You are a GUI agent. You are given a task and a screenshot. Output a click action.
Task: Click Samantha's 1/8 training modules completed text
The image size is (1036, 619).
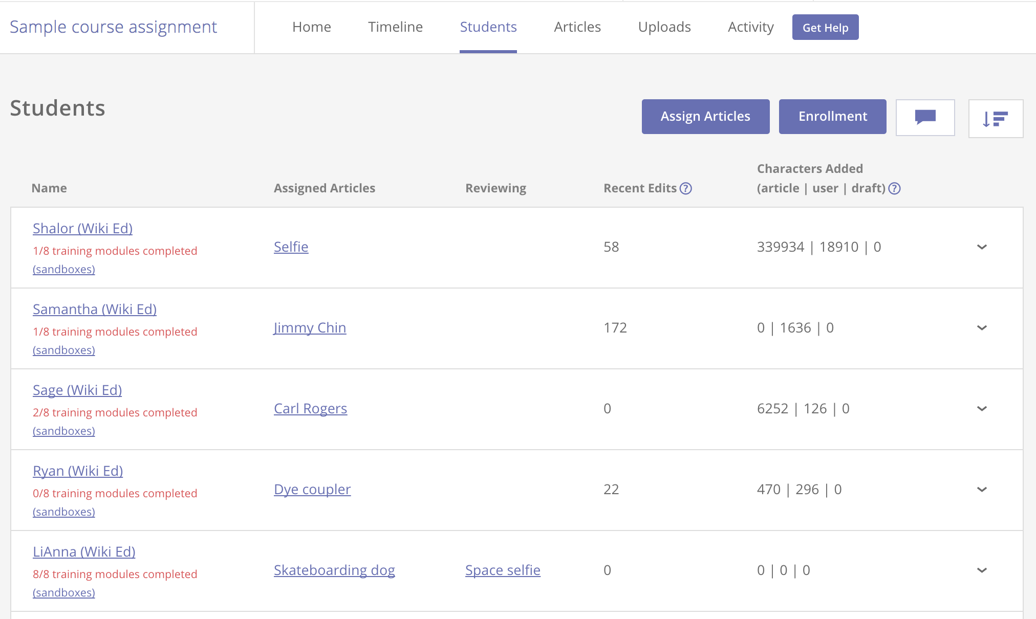pos(115,331)
